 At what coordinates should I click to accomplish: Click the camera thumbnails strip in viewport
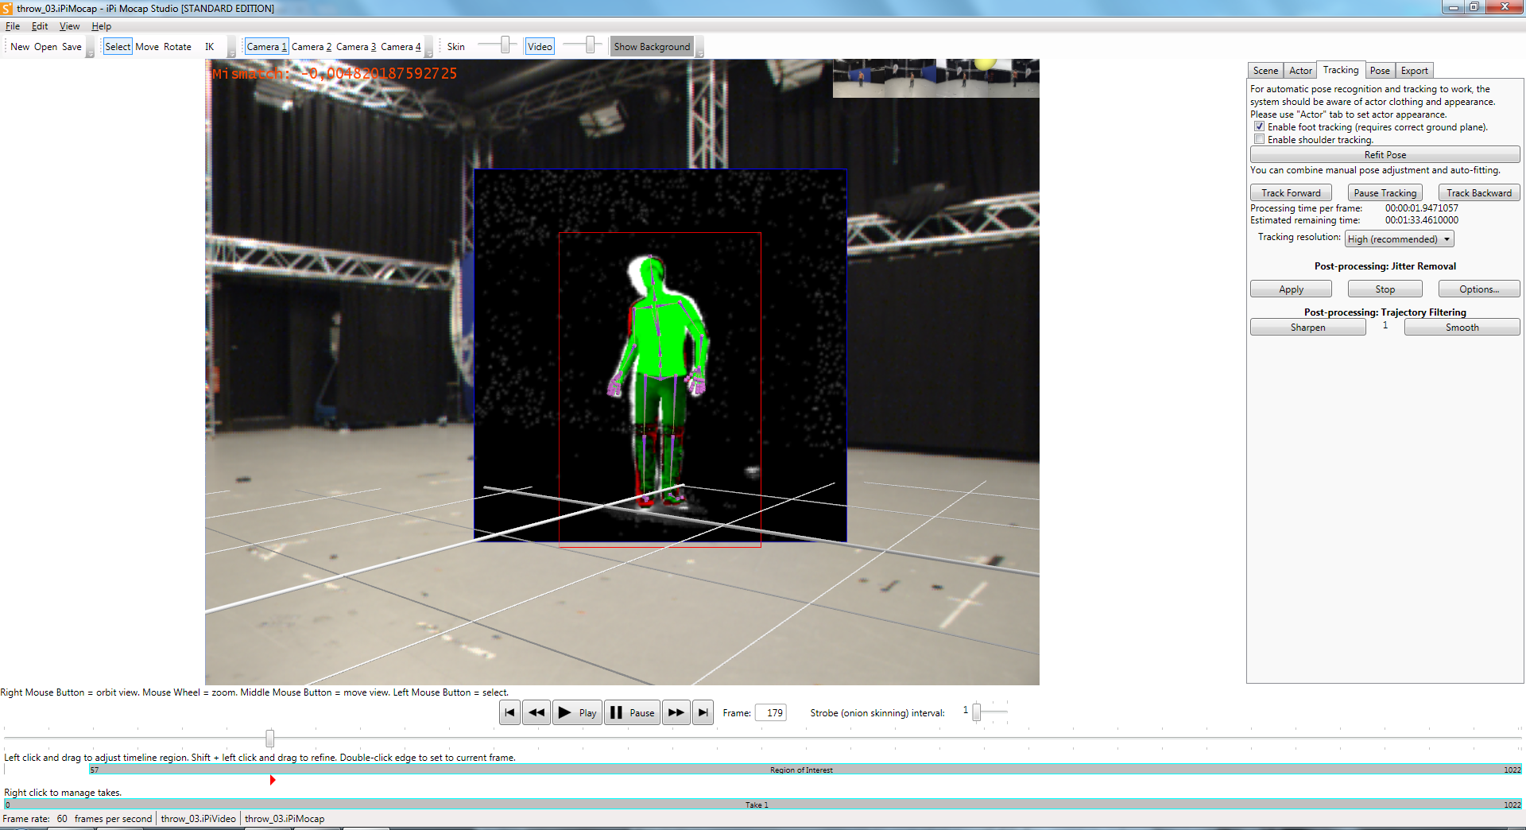(x=935, y=78)
